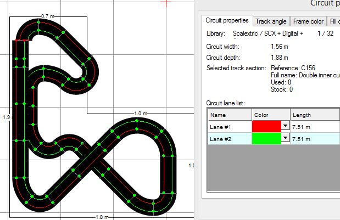340x220 pixels.
Task: Click the green Lane #2 color swatch
Action: (266, 139)
